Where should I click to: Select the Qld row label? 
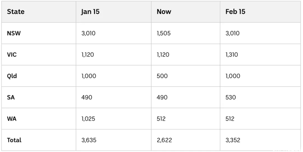(x=12, y=76)
